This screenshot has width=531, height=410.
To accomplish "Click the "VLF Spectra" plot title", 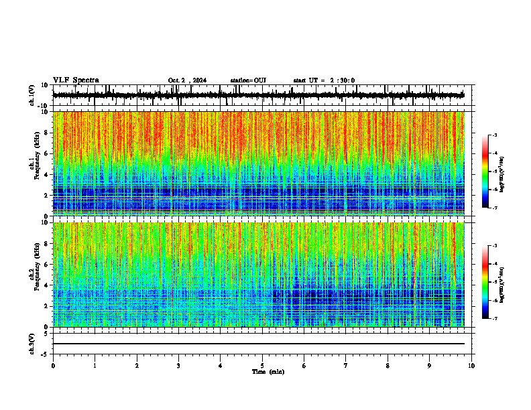I will 76,80.
